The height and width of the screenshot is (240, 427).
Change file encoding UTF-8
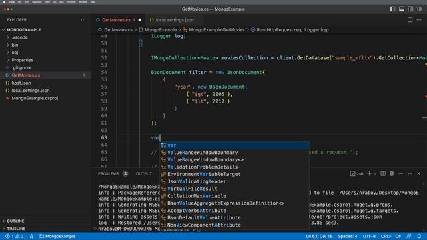(369, 236)
